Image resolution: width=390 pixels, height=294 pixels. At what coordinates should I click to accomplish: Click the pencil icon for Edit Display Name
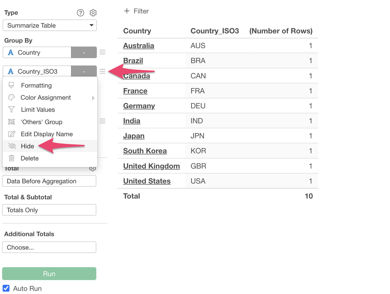(12, 134)
